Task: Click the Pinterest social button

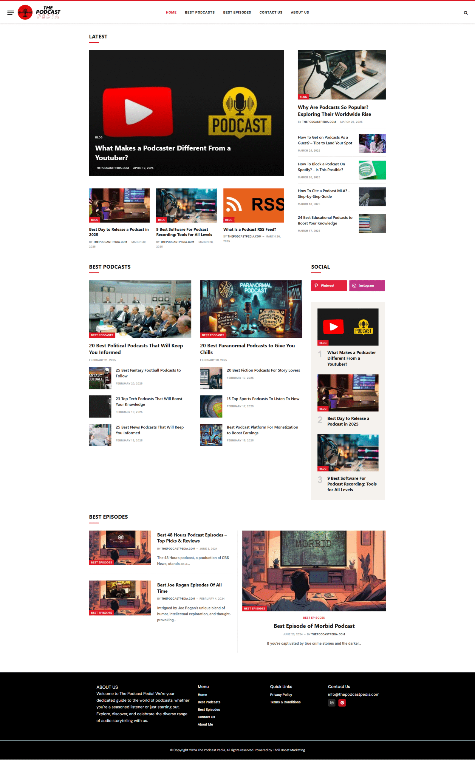Action: pyautogui.click(x=329, y=286)
